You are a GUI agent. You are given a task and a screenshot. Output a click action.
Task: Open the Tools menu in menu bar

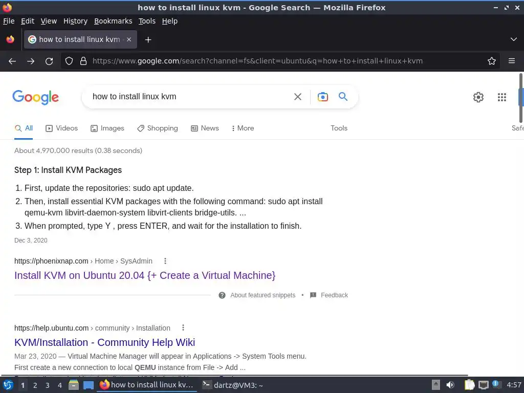(x=147, y=21)
